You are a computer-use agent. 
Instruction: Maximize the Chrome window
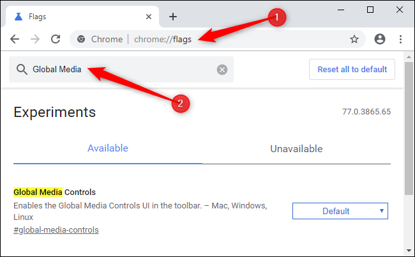point(370,10)
